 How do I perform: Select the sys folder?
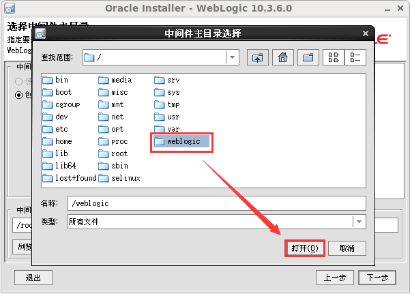point(167,92)
